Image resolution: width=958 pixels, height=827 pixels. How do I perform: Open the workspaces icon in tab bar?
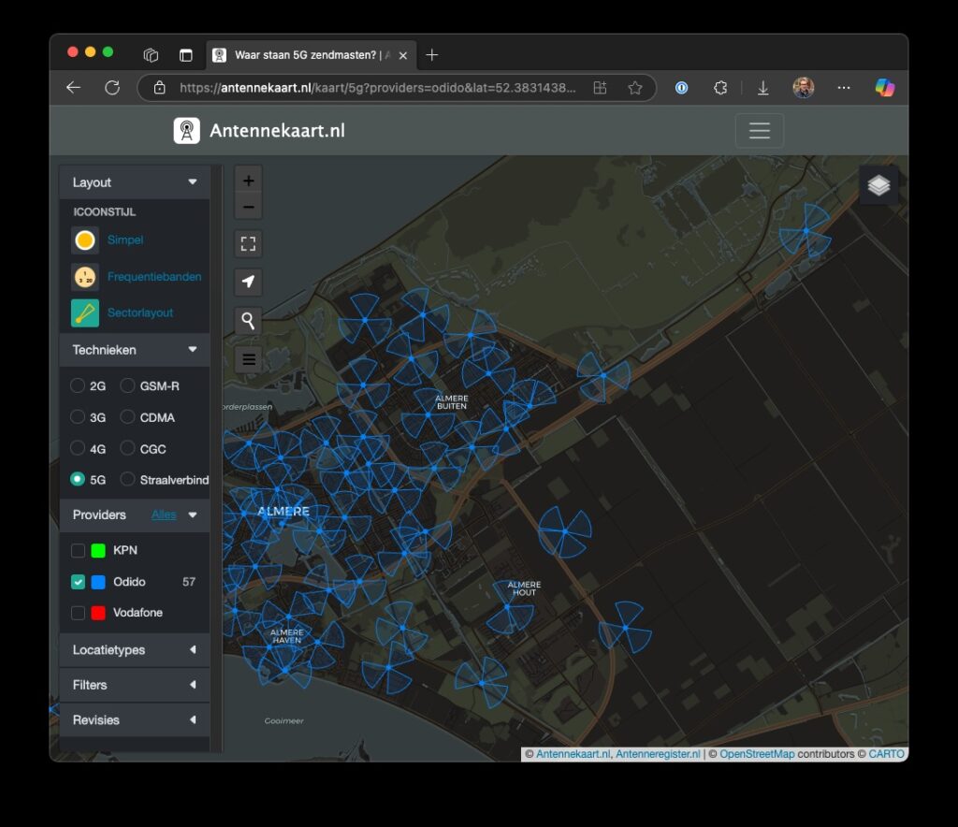(x=151, y=55)
